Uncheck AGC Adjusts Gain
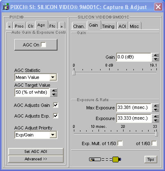 coord(56,105)
